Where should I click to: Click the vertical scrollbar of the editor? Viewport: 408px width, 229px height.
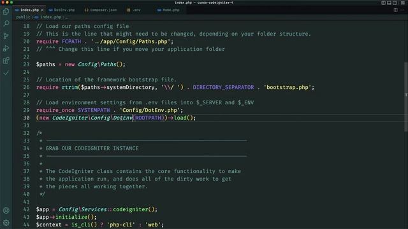tap(406, 96)
